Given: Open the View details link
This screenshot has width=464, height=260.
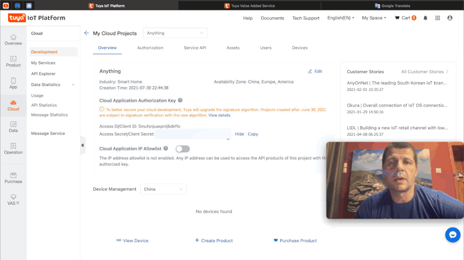Looking at the screenshot, I should 219,115.
